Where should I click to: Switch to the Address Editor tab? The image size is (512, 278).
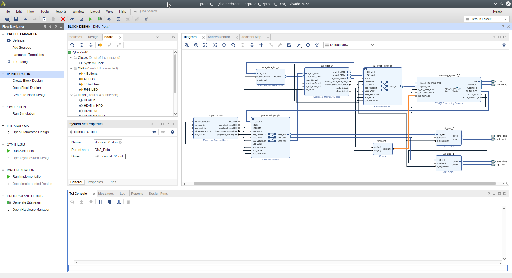point(219,37)
